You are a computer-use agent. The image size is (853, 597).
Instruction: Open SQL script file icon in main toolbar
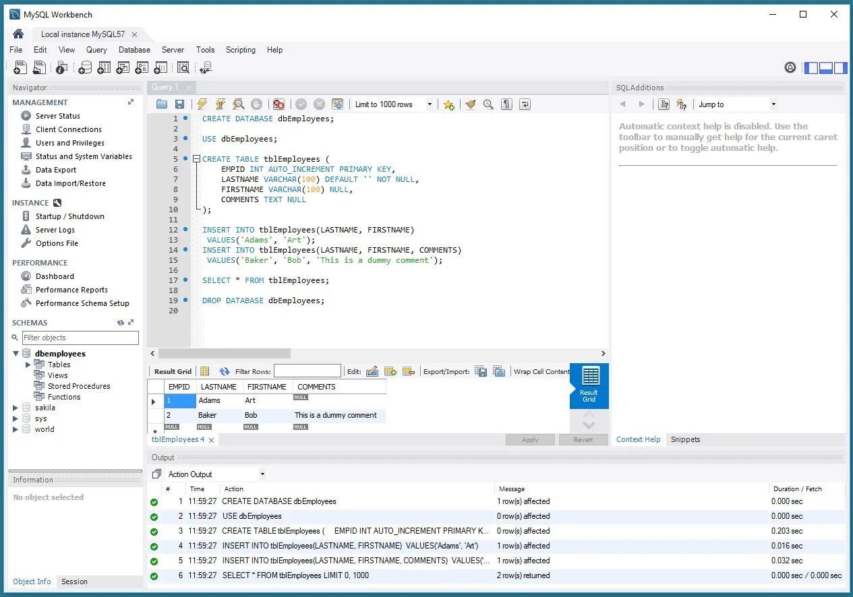tap(40, 67)
